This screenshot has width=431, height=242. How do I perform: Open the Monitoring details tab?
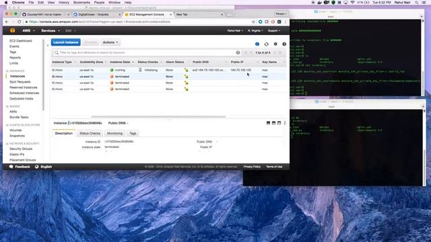click(x=115, y=133)
